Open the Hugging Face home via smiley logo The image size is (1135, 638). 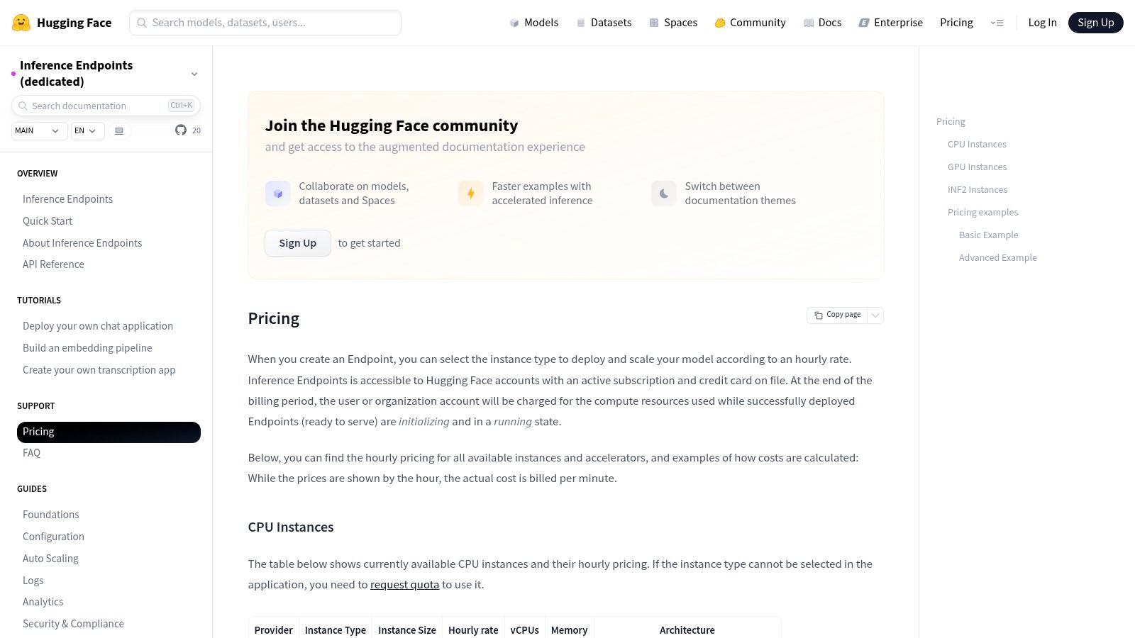(x=21, y=22)
